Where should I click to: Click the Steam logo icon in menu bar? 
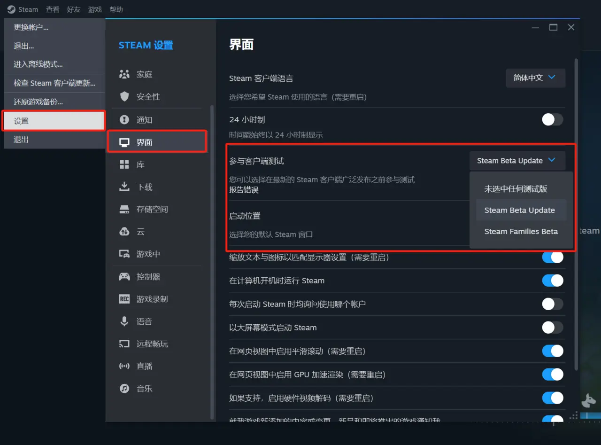coord(11,9)
